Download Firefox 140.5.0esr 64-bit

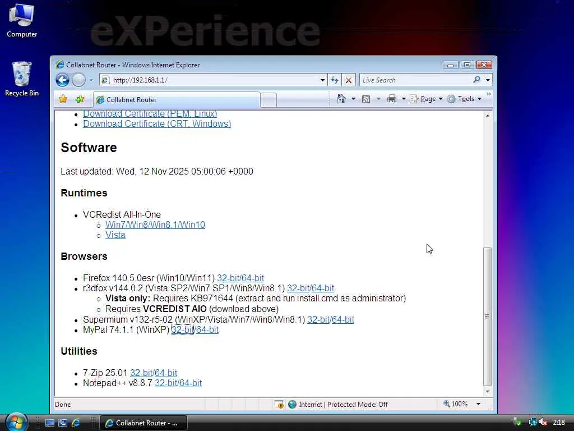253,278
